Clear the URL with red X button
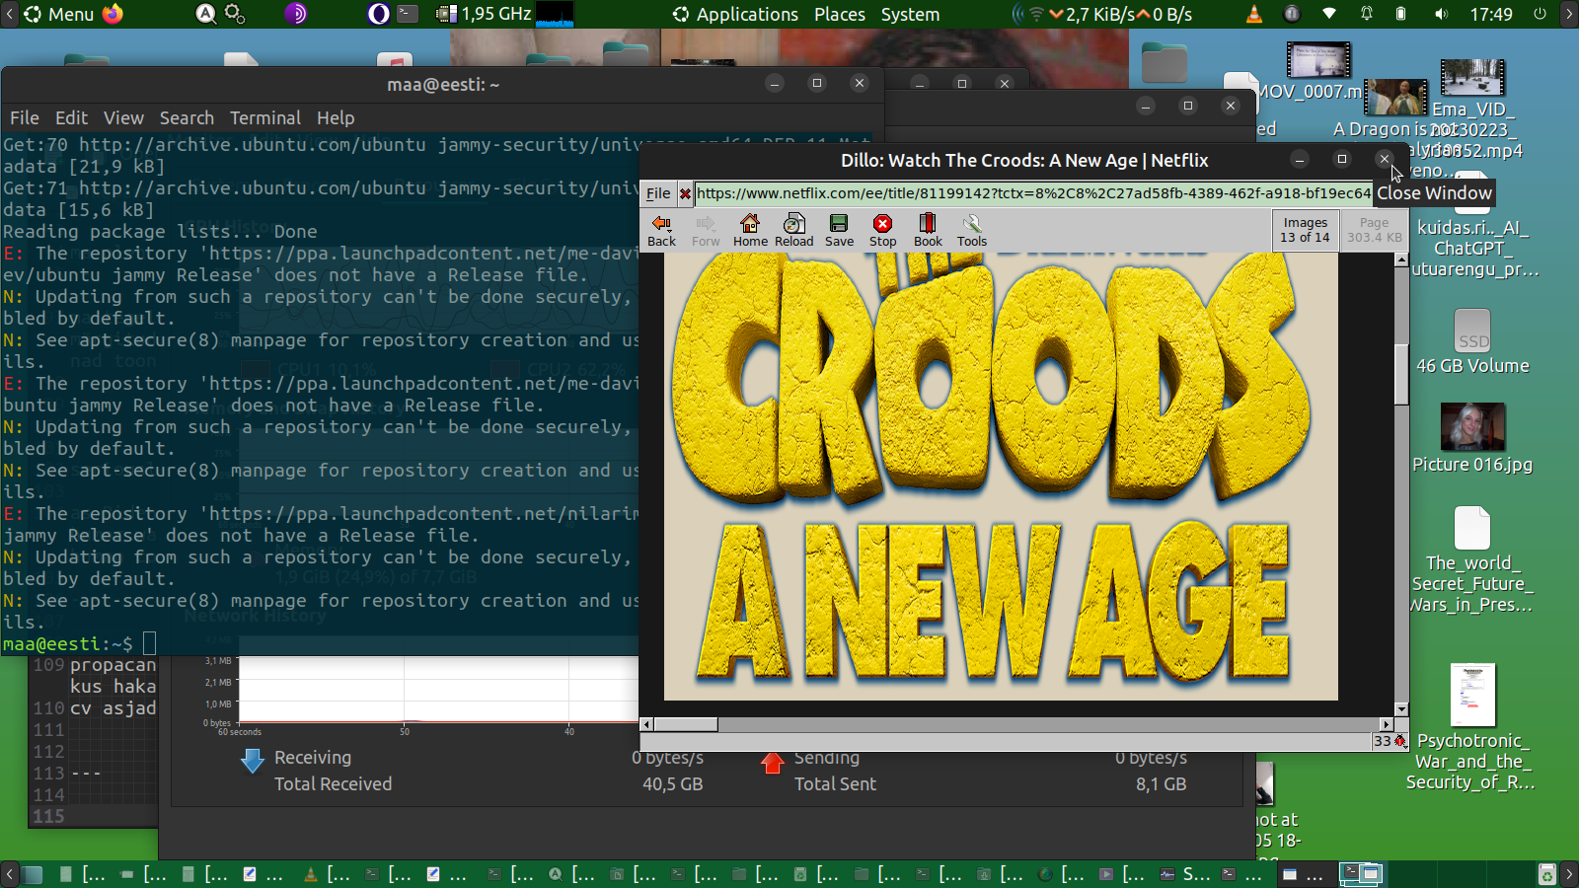This screenshot has width=1579, height=888. tap(685, 194)
